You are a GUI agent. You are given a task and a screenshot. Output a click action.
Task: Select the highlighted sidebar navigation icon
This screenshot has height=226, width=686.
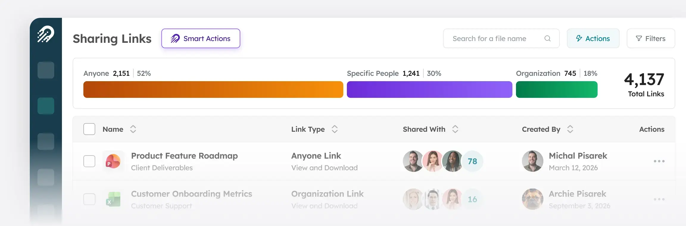click(46, 106)
